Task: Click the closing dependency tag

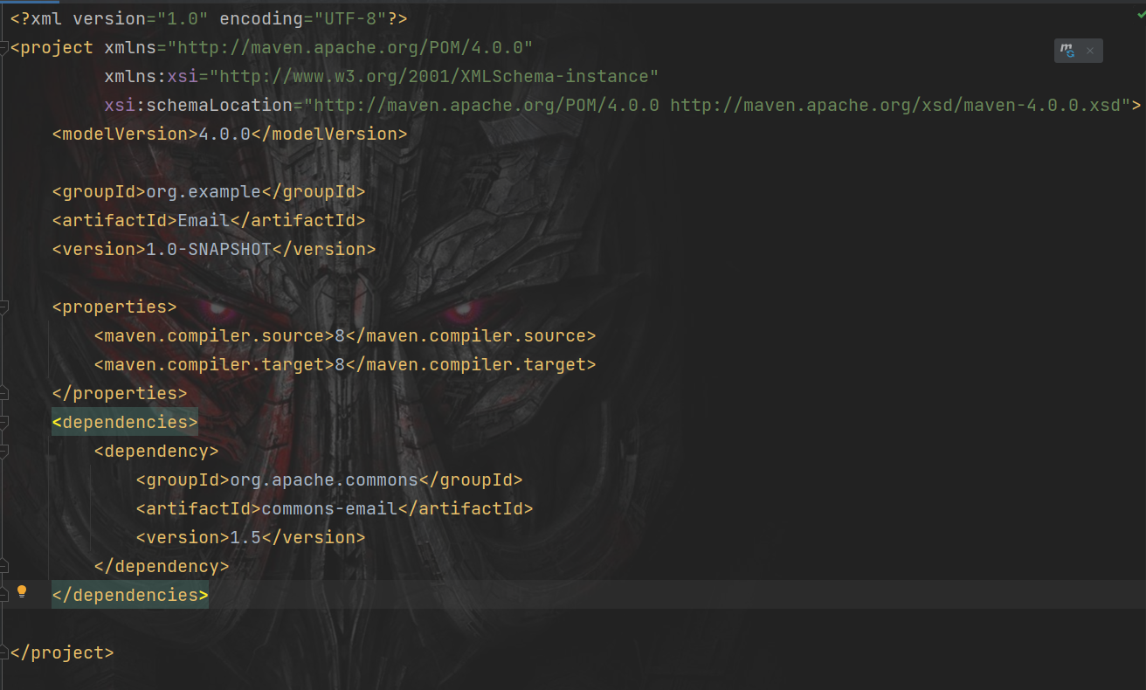Action: click(x=162, y=566)
